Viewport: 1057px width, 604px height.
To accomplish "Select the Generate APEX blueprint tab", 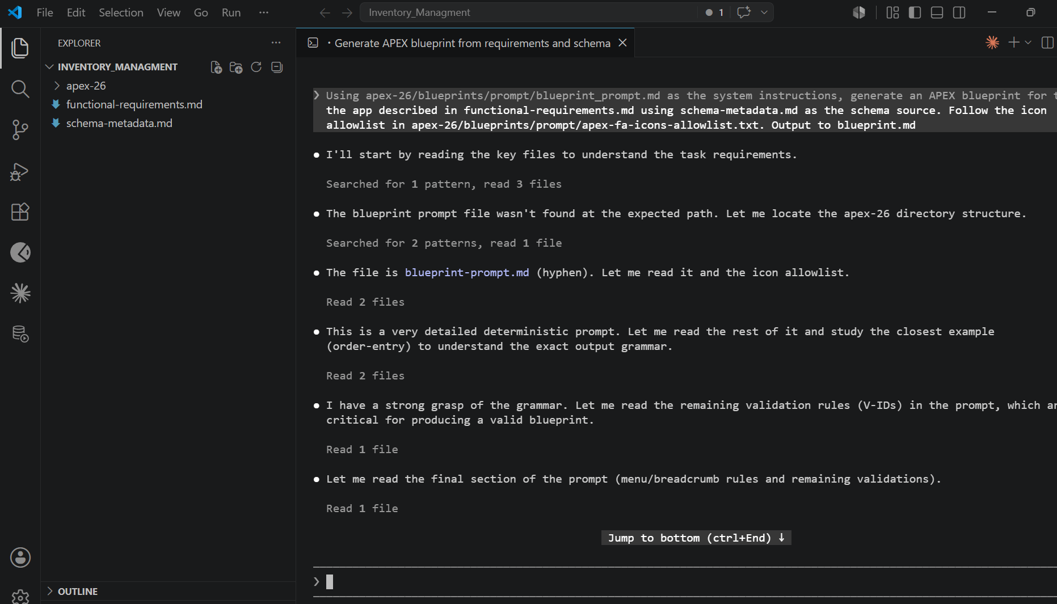I will click(x=465, y=43).
